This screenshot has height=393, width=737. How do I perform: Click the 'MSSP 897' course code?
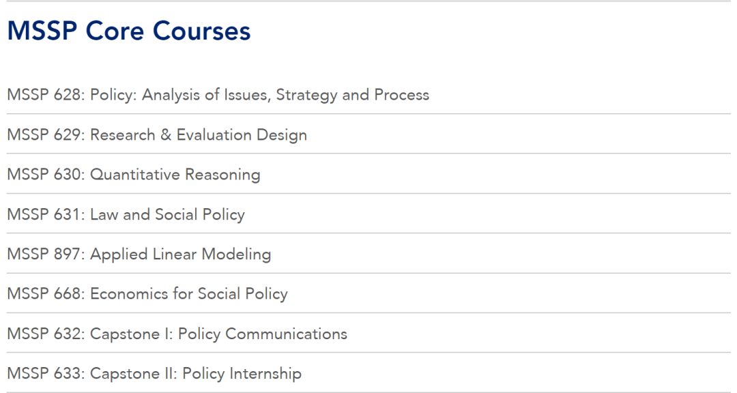(45, 254)
